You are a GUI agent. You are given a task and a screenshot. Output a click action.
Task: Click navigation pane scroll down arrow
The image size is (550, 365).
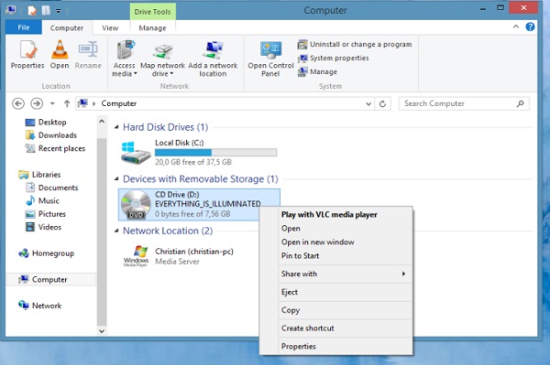102,331
